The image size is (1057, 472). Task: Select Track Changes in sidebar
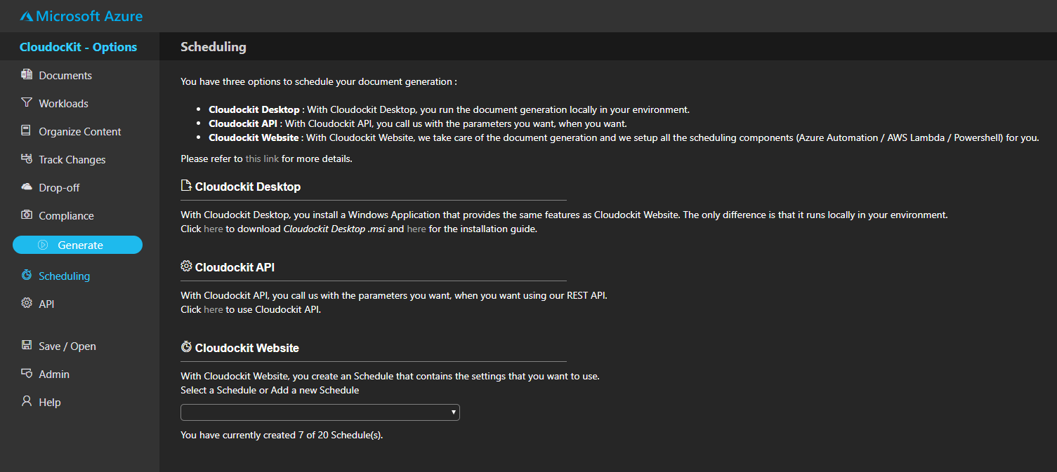72,160
